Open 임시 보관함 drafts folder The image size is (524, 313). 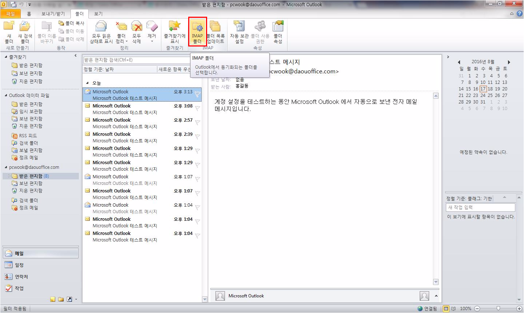[27, 111]
